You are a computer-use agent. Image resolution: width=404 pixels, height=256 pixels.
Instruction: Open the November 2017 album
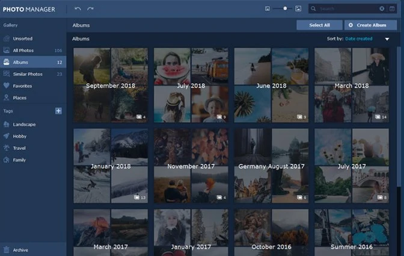tap(191, 166)
